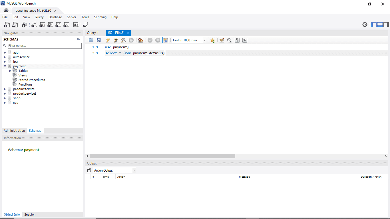The width and height of the screenshot is (390, 219).
Task: Toggle the right sidebar panel
Action: (386, 25)
